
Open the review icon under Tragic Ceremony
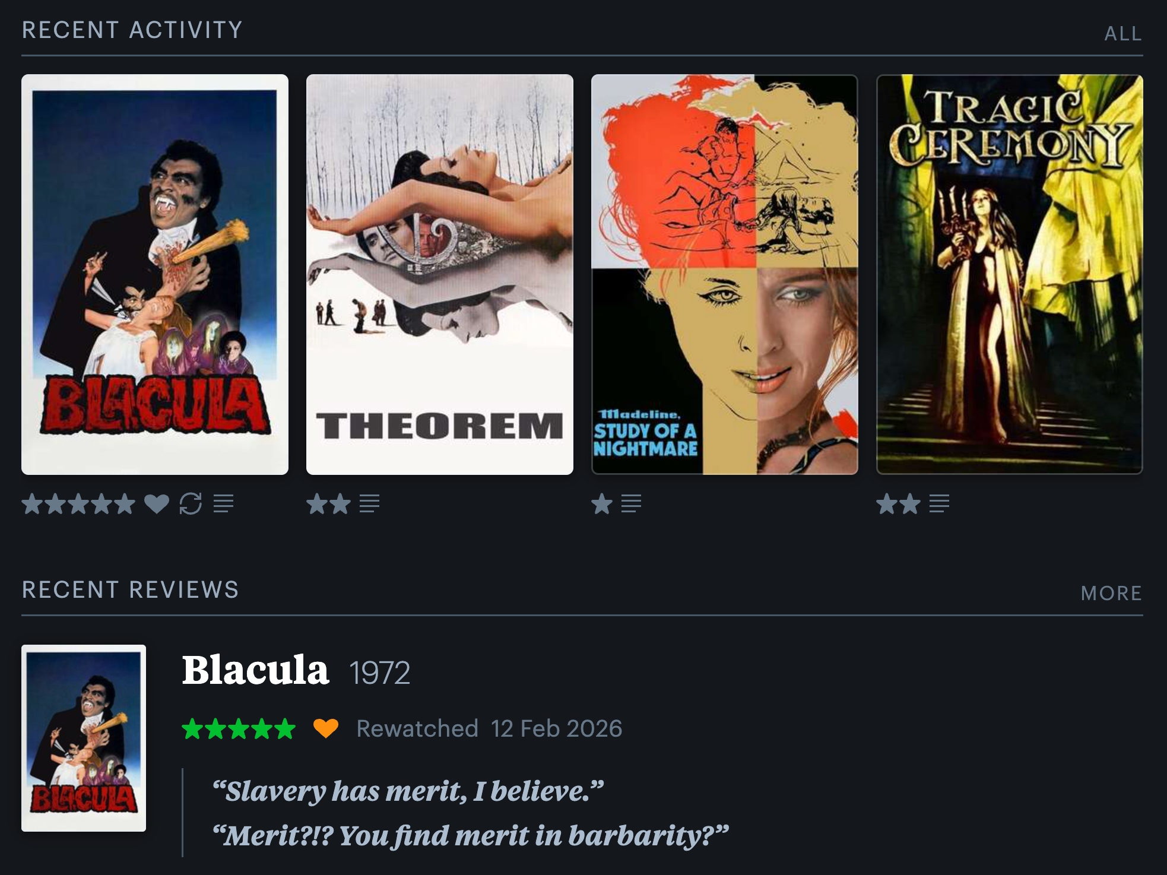click(x=939, y=503)
